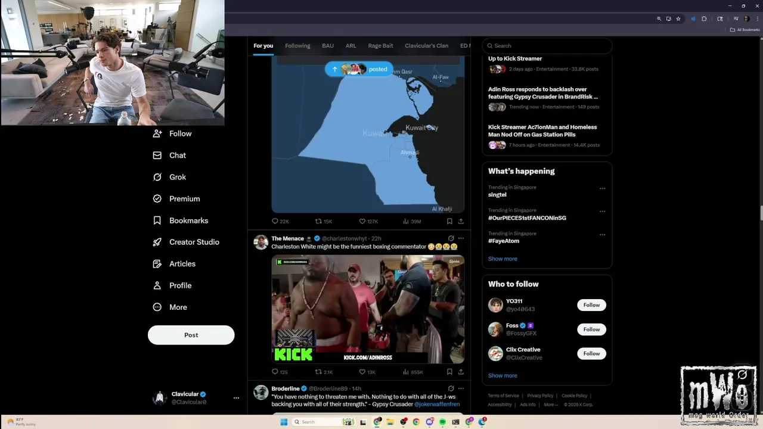
Task: Share The Menace post
Action: point(461,372)
